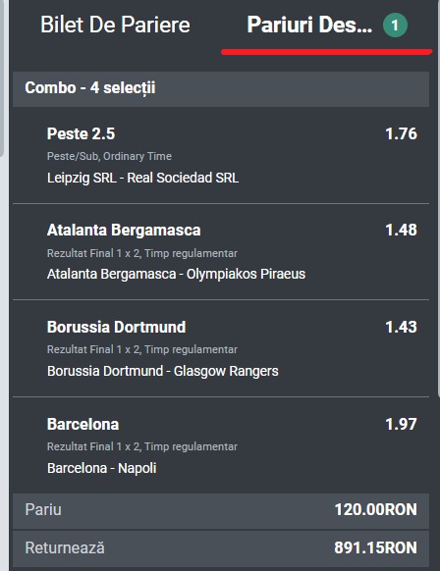Open the Atalanta Bergamasca - Olympiakos Piraeus match
The image size is (440, 571).
(x=176, y=274)
